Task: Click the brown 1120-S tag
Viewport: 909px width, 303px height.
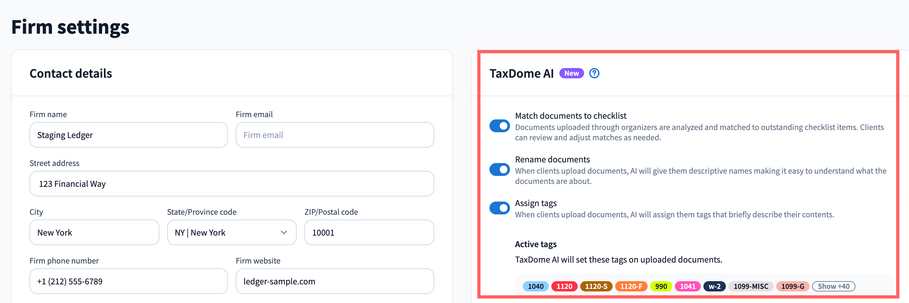Action: (x=596, y=286)
